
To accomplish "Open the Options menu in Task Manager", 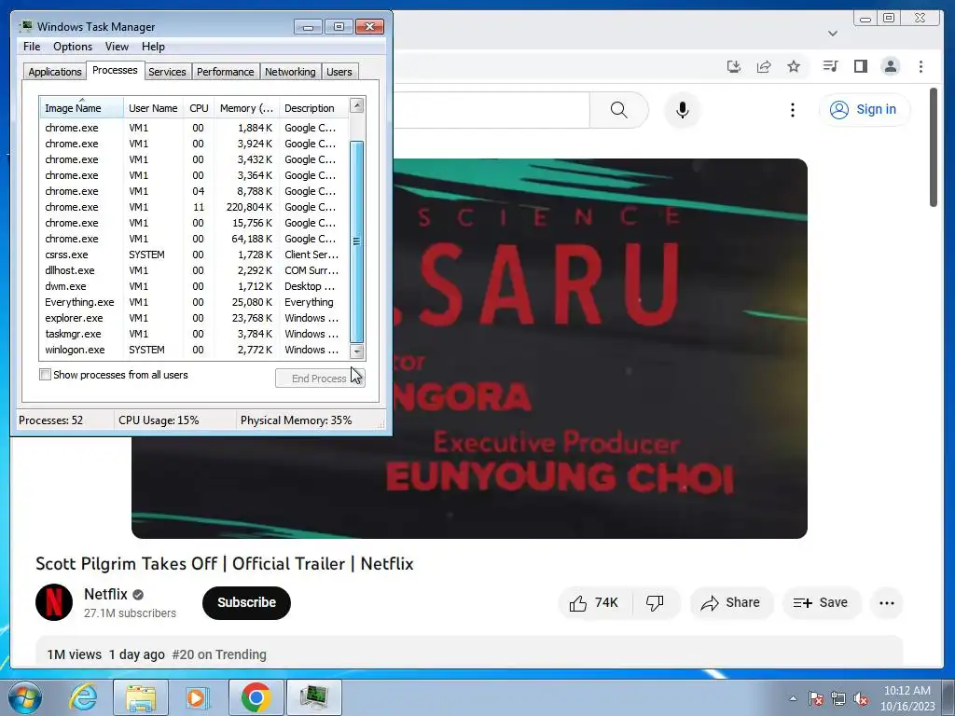I will coord(73,47).
